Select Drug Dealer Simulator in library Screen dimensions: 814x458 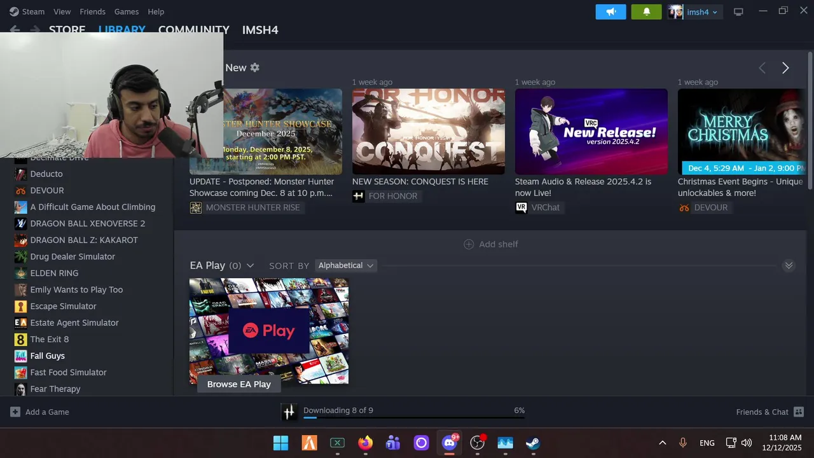[x=72, y=256]
